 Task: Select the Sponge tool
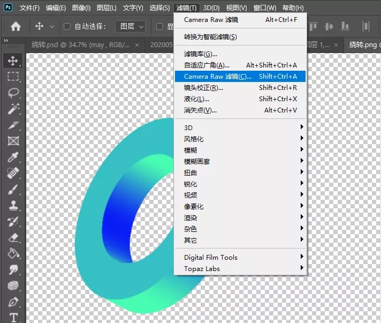[x=13, y=286]
